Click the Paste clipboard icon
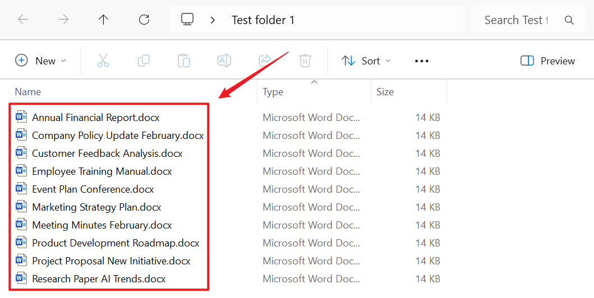 (184, 60)
